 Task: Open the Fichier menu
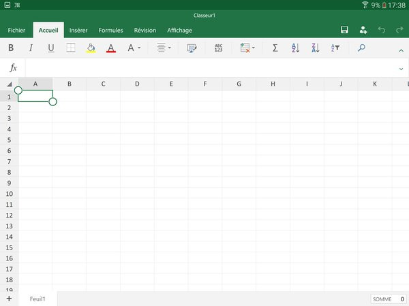[16, 30]
